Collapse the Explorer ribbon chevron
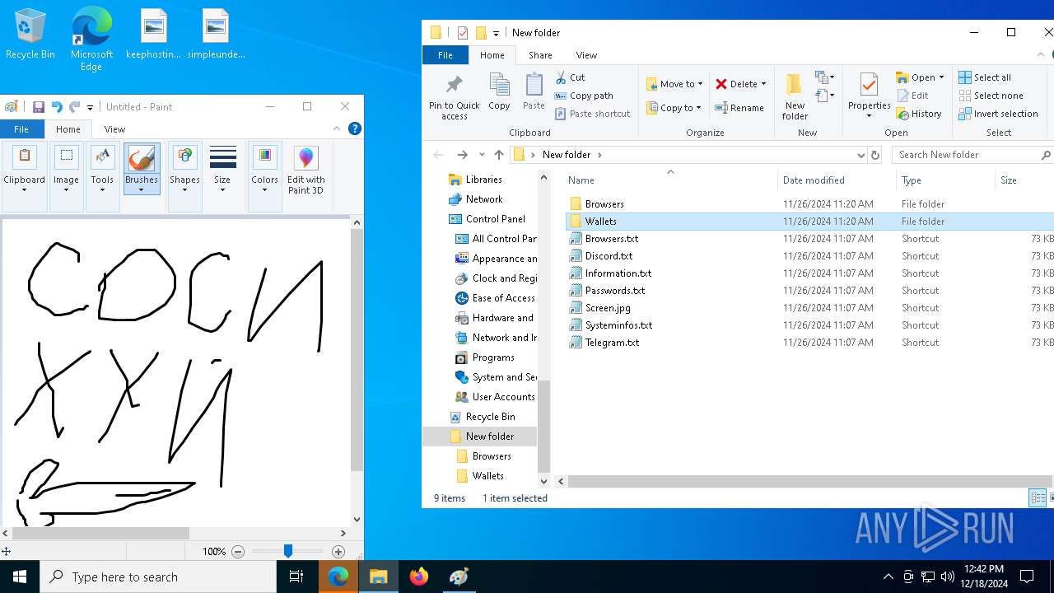 point(1041,55)
